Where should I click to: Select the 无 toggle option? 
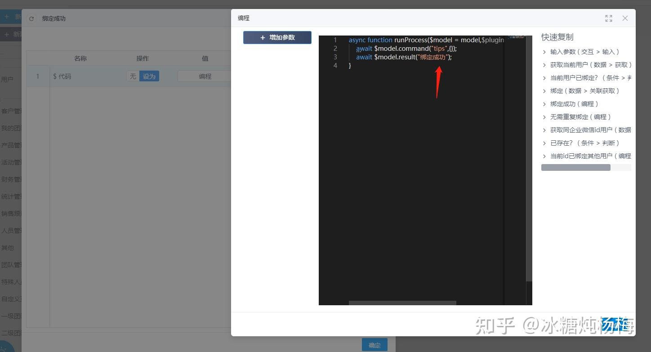(x=133, y=76)
